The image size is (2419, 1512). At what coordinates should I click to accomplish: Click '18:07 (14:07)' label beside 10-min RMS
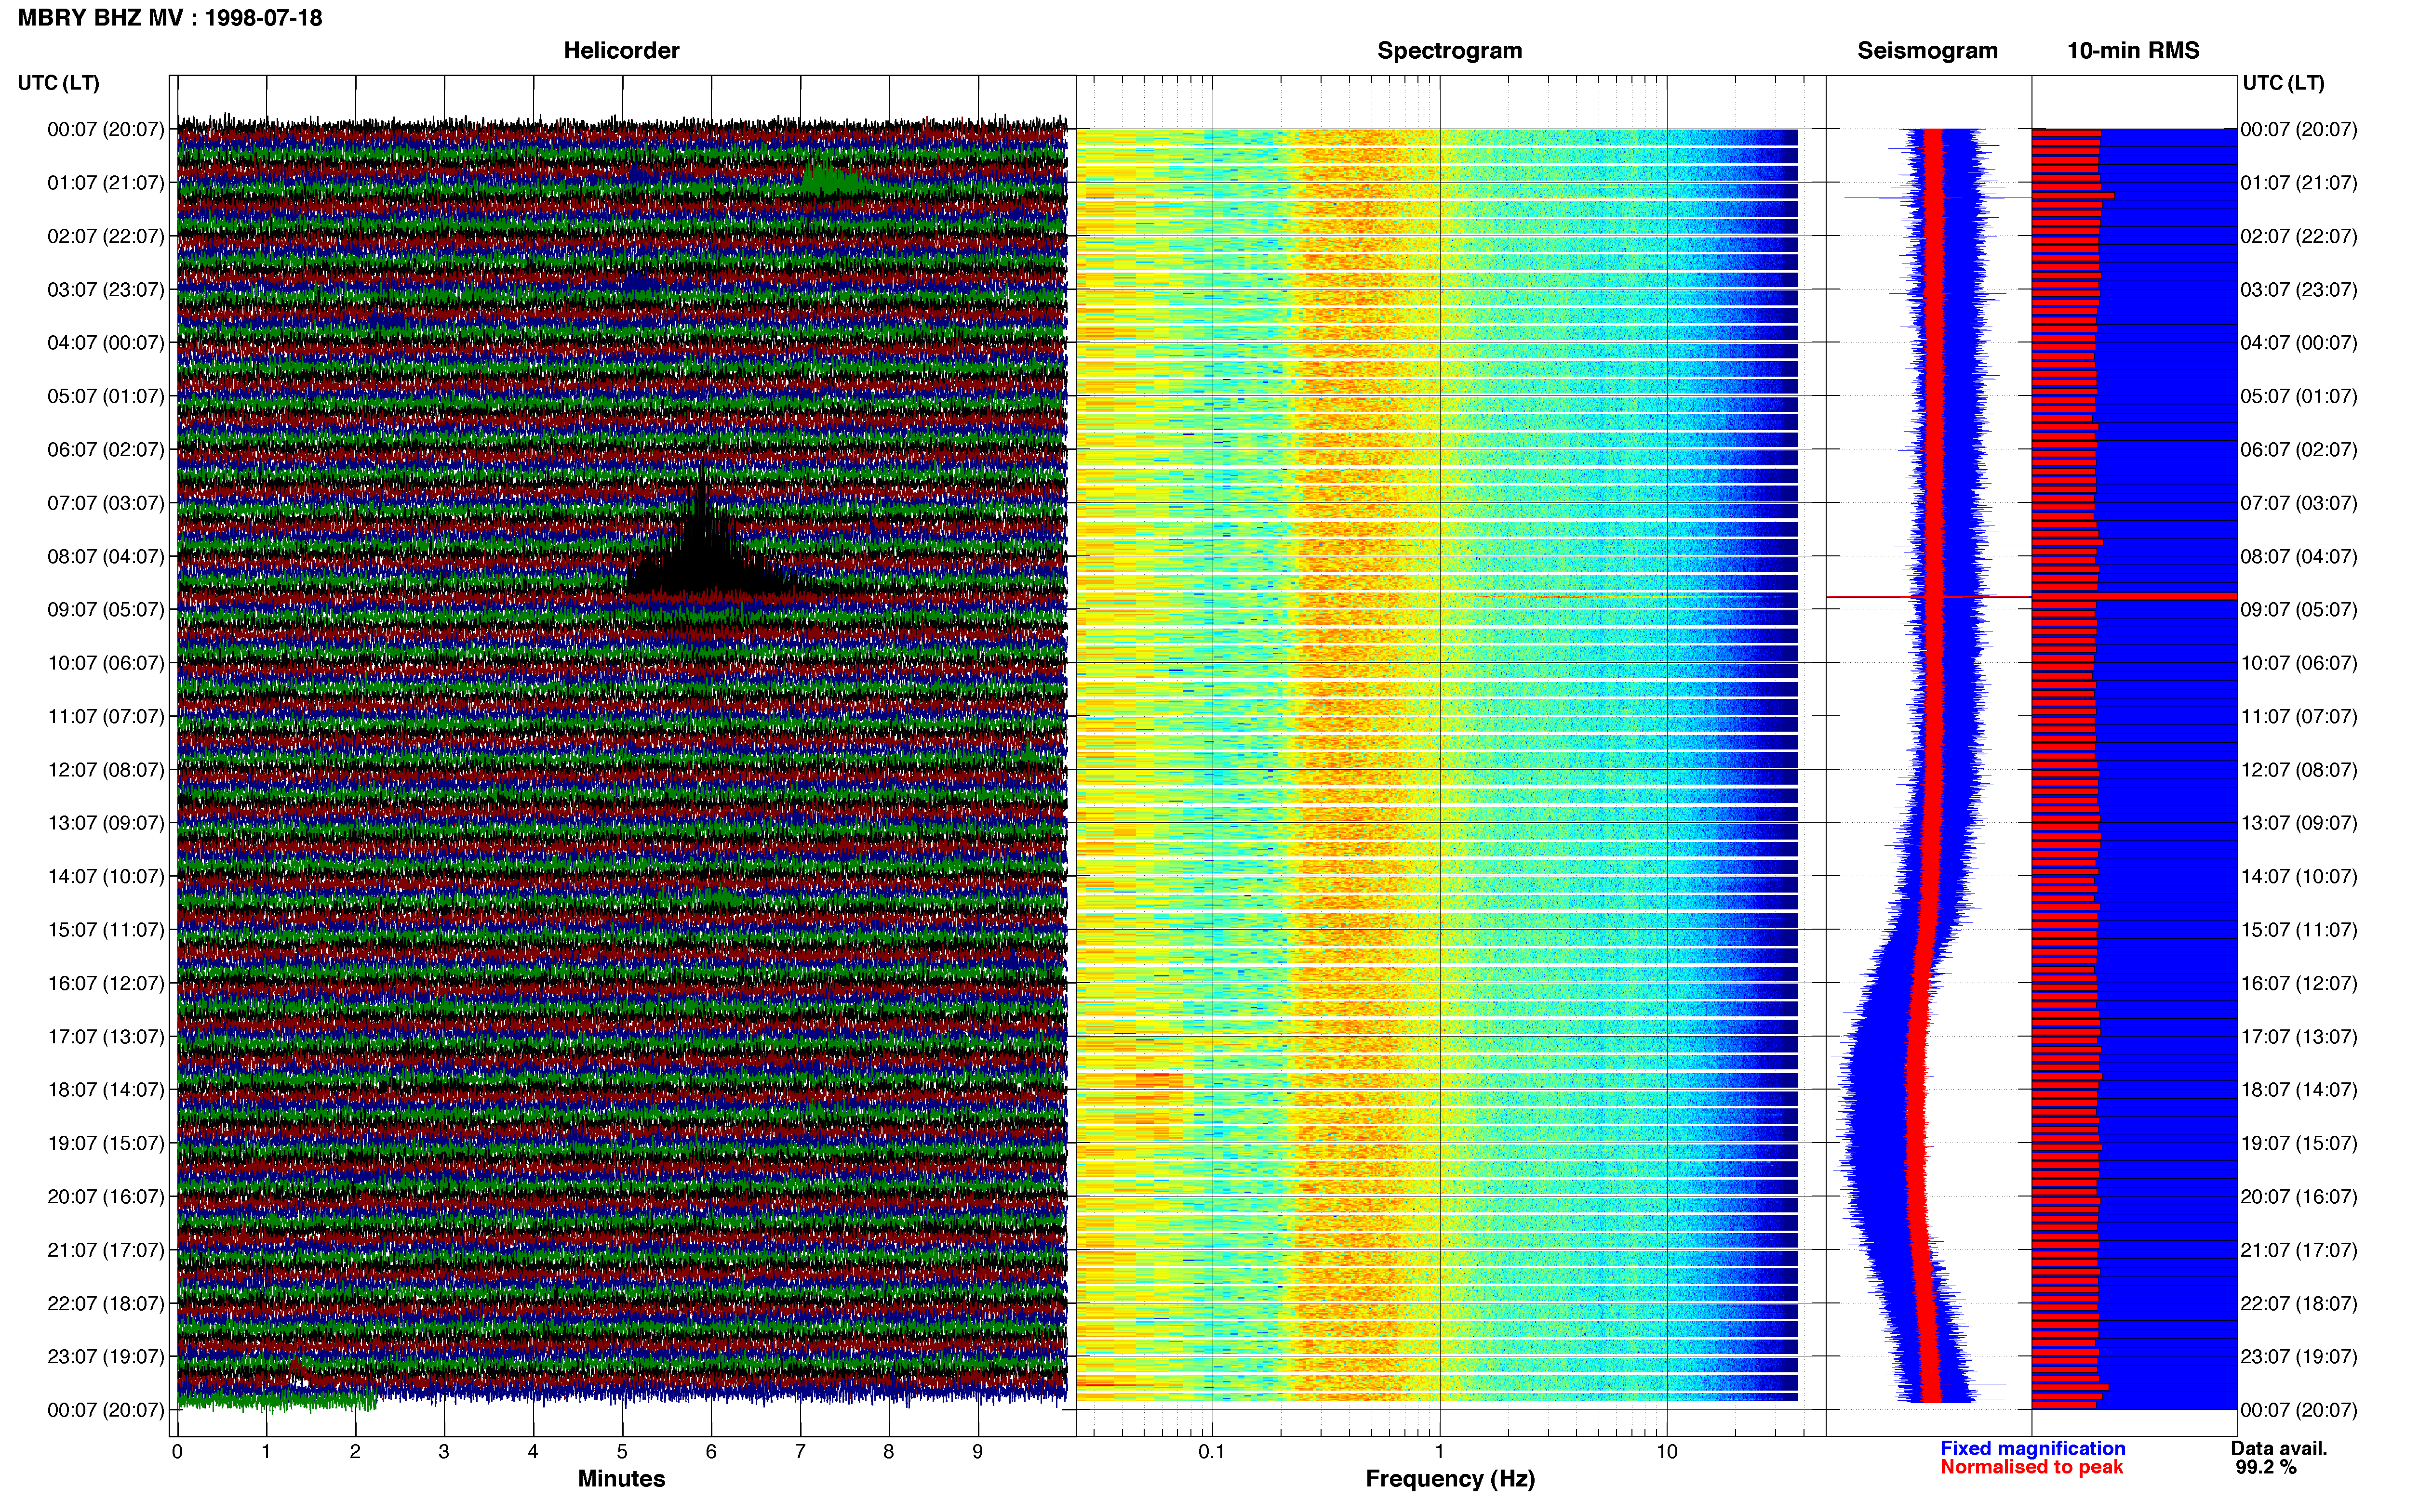coord(2299,1090)
